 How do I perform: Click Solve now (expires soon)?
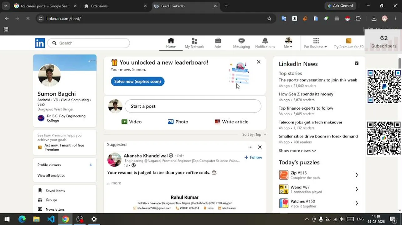[x=137, y=82]
